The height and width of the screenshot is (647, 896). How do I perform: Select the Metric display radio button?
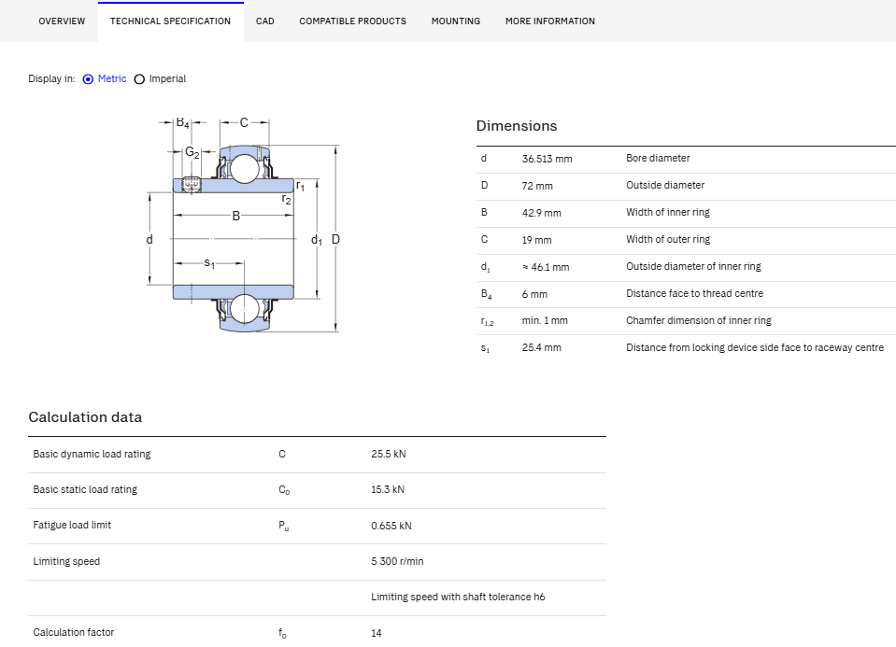click(x=88, y=79)
